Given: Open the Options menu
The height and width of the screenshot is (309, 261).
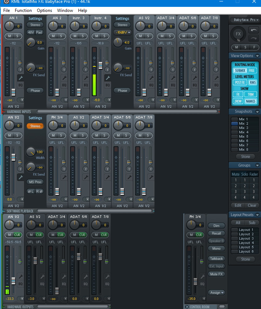Looking at the screenshot, I should [44, 10].
